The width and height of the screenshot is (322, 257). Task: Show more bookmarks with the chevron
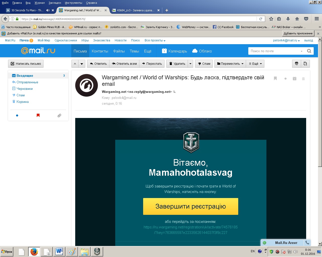(320, 27)
